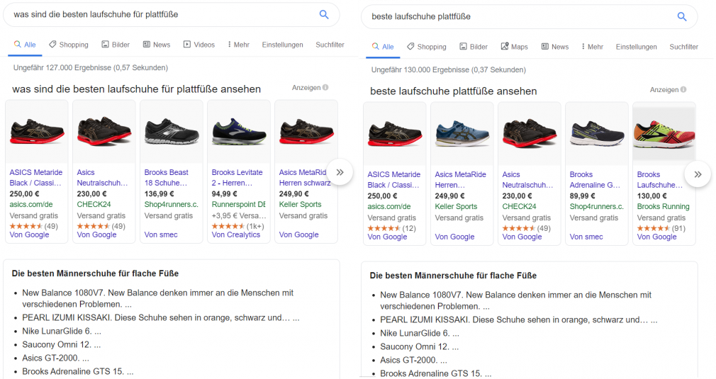Click the 'Ungefähr 127.000 Ergebnisse' result count
This screenshot has height=379, width=716.
click(x=91, y=68)
